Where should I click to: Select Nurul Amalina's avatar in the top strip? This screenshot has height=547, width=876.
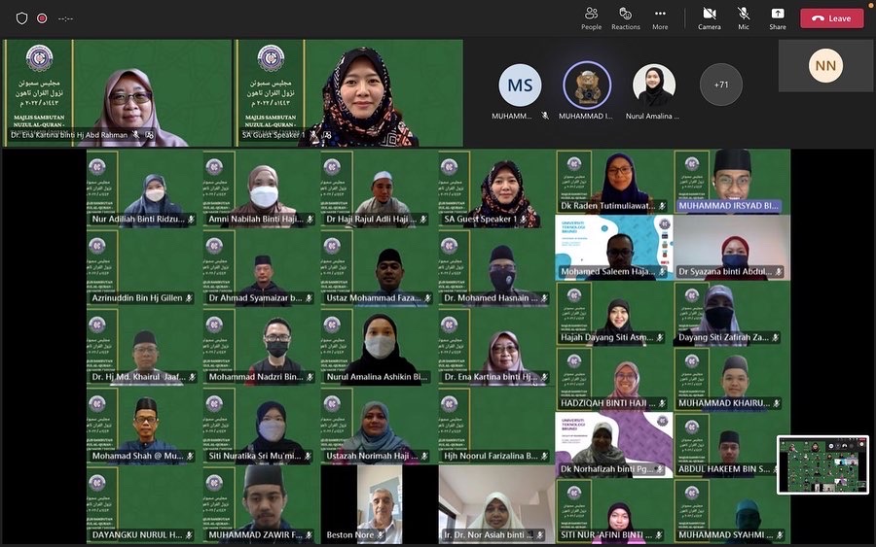point(654,85)
